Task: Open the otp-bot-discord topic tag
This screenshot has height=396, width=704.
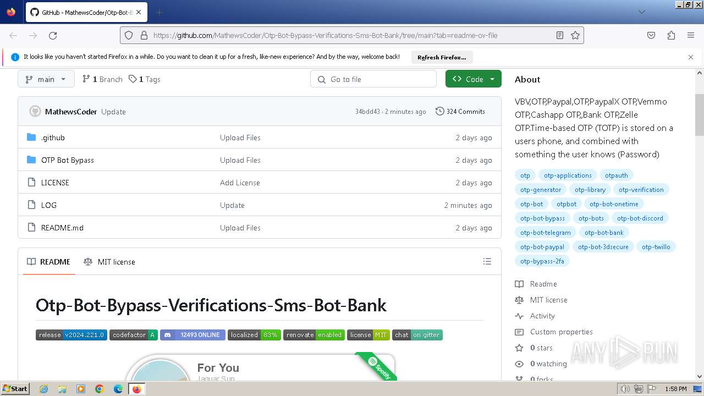Action: tap(640, 218)
